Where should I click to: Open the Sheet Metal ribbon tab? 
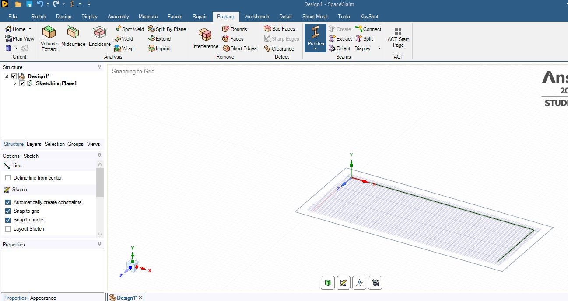(315, 17)
